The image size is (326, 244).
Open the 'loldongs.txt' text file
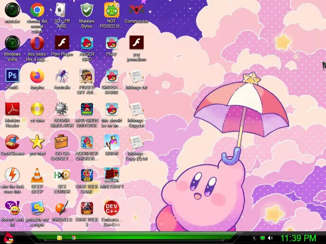click(x=136, y=76)
